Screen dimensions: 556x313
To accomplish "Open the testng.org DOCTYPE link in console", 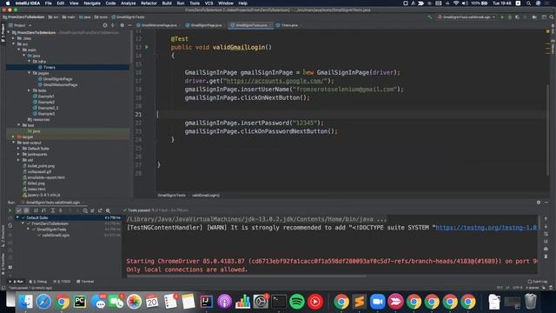I will (486, 228).
